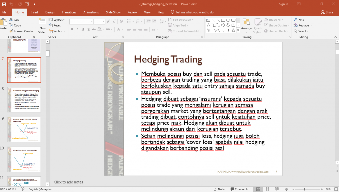Increase font size

coord(108,21)
